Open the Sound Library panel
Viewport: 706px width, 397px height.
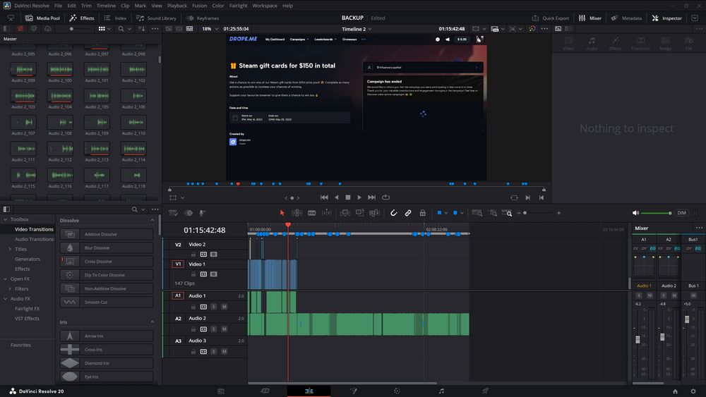tap(156, 18)
